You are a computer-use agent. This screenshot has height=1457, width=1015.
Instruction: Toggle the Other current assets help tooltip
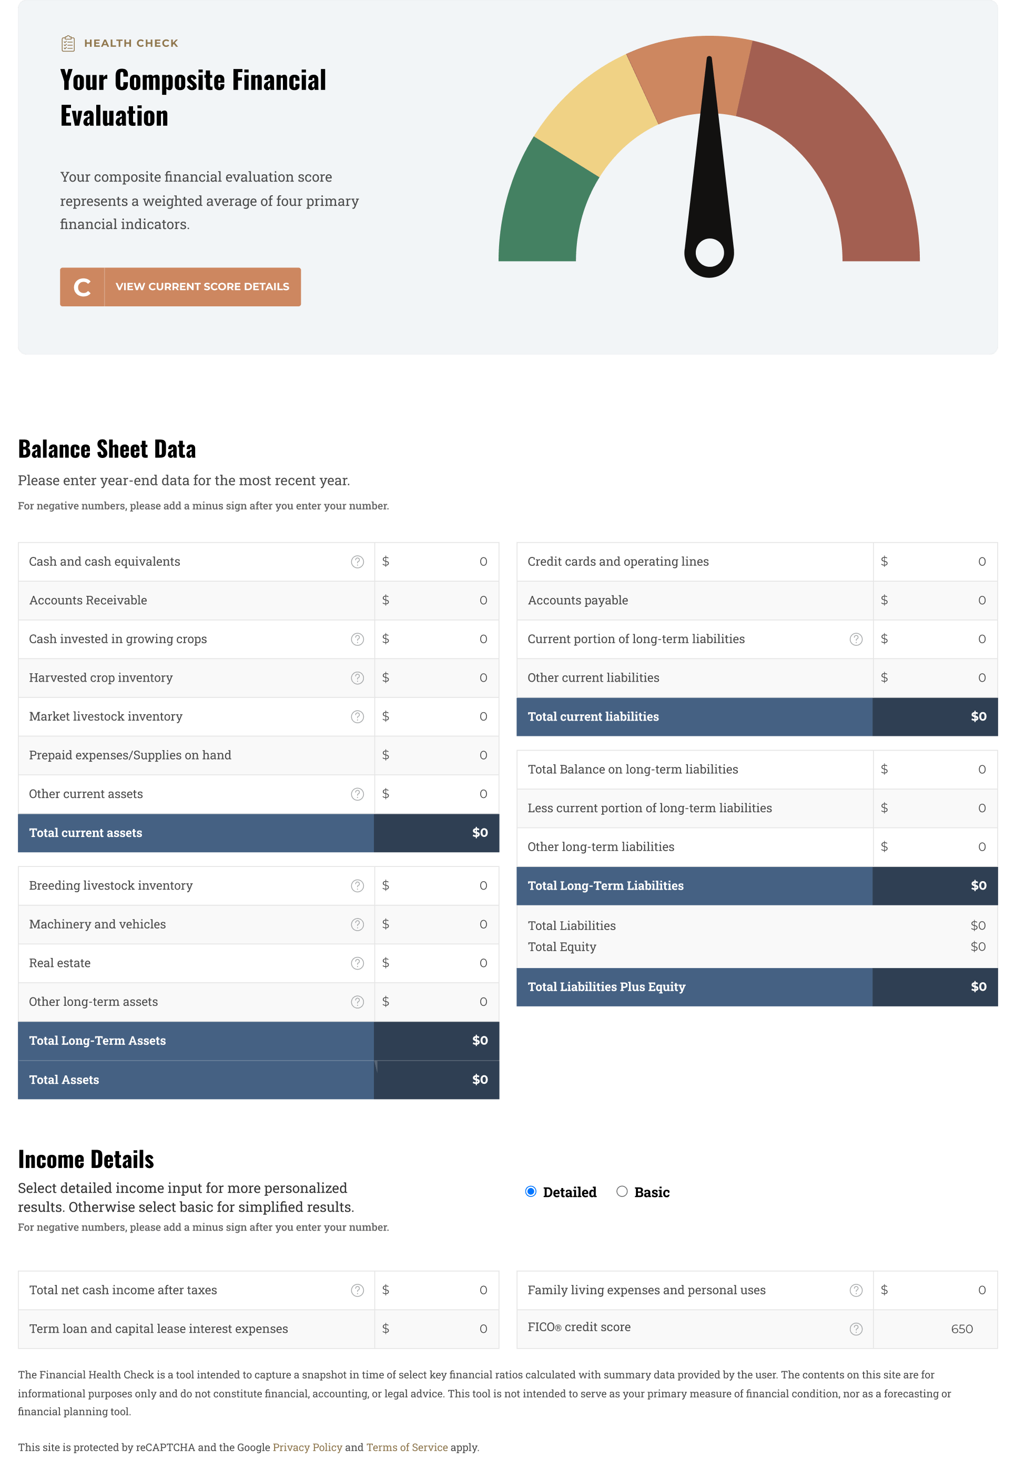tap(357, 794)
